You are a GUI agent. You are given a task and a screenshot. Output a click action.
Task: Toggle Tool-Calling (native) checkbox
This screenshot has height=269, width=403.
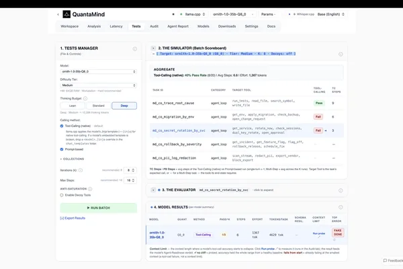pyautogui.click(x=62, y=126)
